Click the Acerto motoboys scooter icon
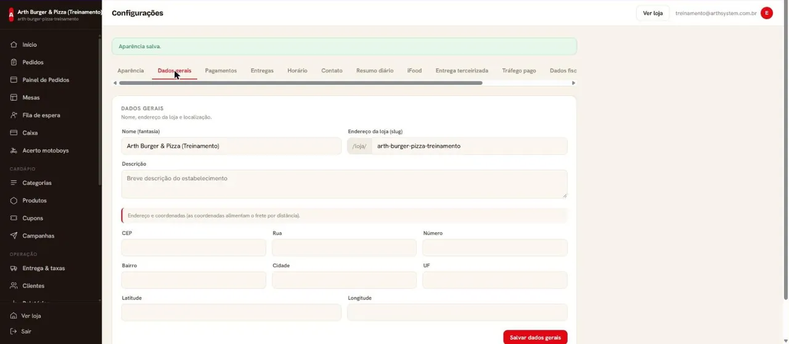The height and width of the screenshot is (344, 789). click(x=14, y=150)
